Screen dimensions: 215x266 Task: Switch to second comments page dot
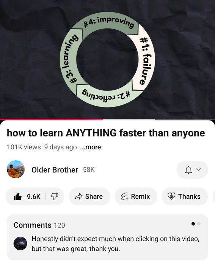pos(199,224)
